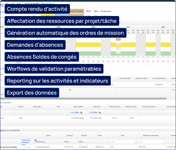Screen dimensions: 176x150
Task: Select 'Reporting sur les activités et indicateurs'
Action: click(x=57, y=81)
